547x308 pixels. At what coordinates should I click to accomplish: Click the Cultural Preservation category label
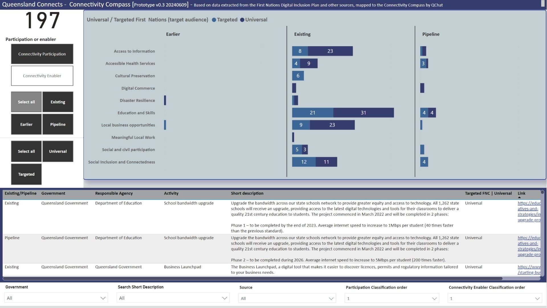pos(135,76)
